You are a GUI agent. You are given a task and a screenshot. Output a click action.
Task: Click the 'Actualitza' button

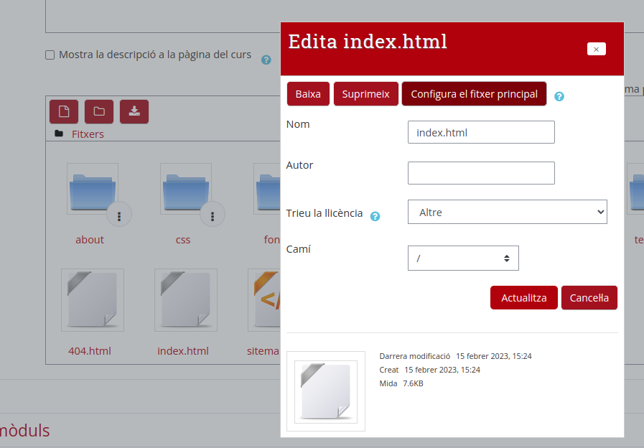(523, 298)
